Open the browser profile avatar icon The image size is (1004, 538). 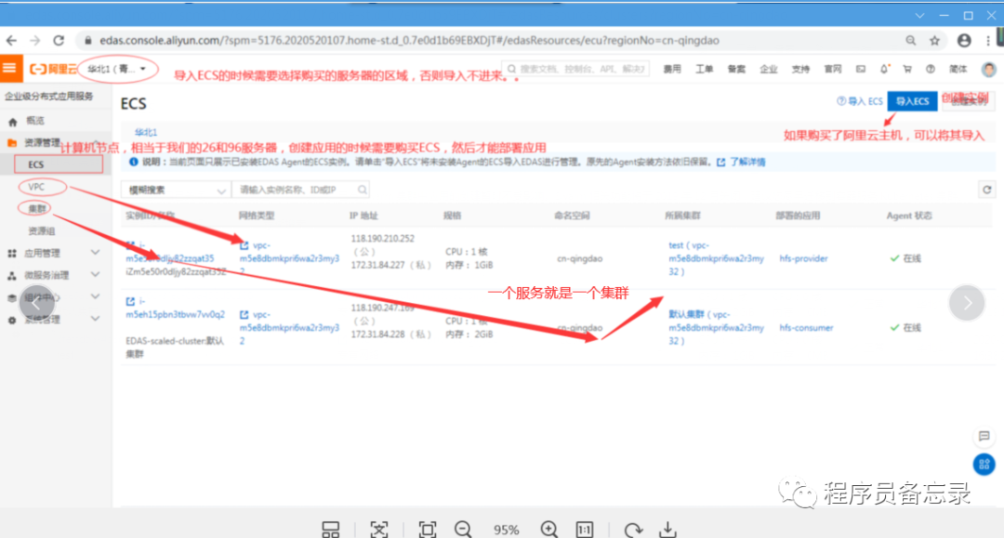[x=964, y=40]
